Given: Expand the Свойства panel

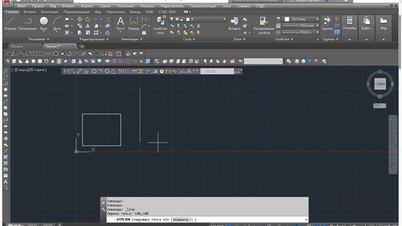Looking at the screenshot, I should (283, 39).
